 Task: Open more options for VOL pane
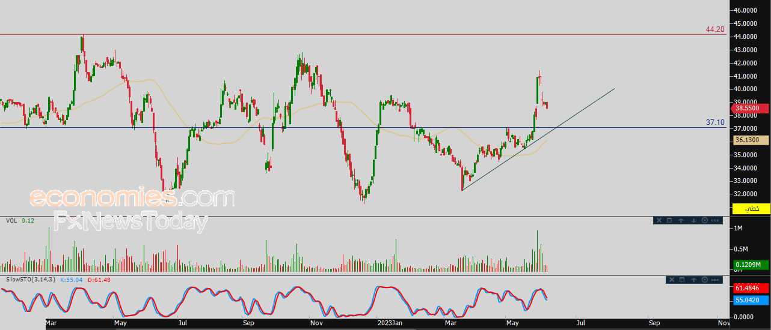point(715,220)
